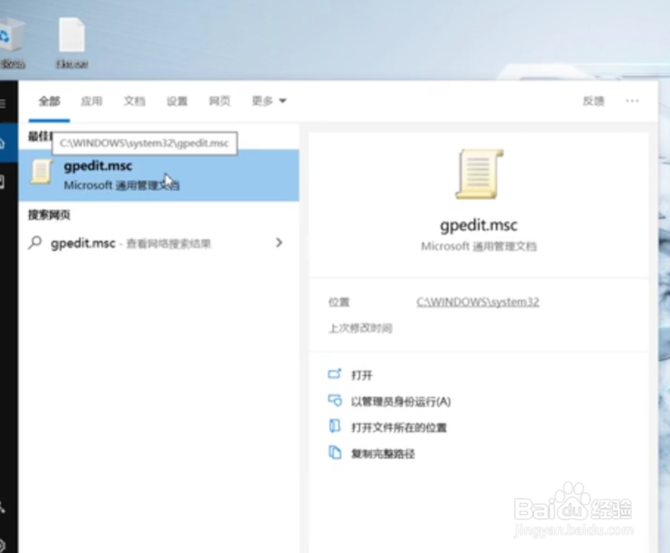The height and width of the screenshot is (553, 670).
Task: Click 复制完整路径 copy full path icon
Action: click(335, 453)
